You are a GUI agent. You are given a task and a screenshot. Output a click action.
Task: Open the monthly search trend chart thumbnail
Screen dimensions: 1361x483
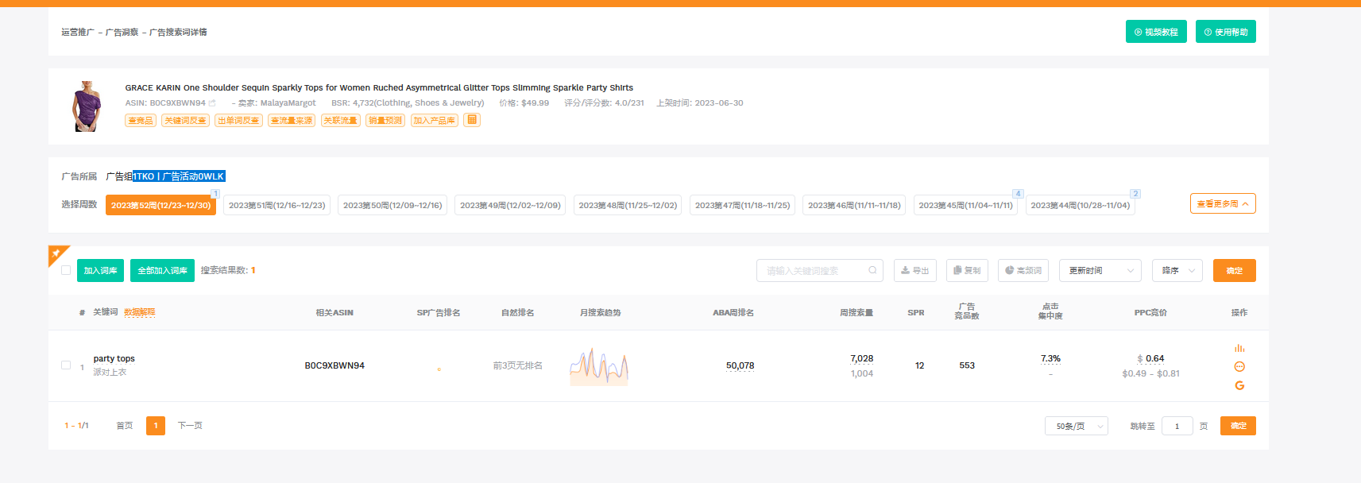tap(598, 366)
